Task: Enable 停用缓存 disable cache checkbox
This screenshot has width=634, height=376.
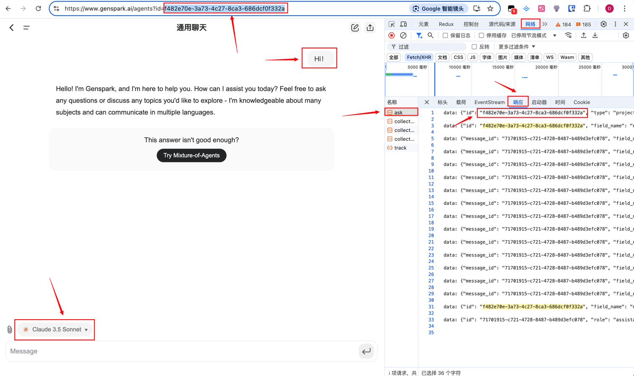Action: pyautogui.click(x=481, y=36)
